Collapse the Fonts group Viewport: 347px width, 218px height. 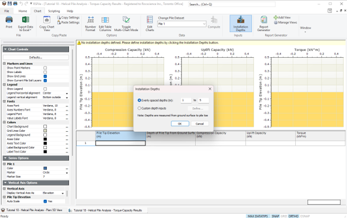[4, 101]
